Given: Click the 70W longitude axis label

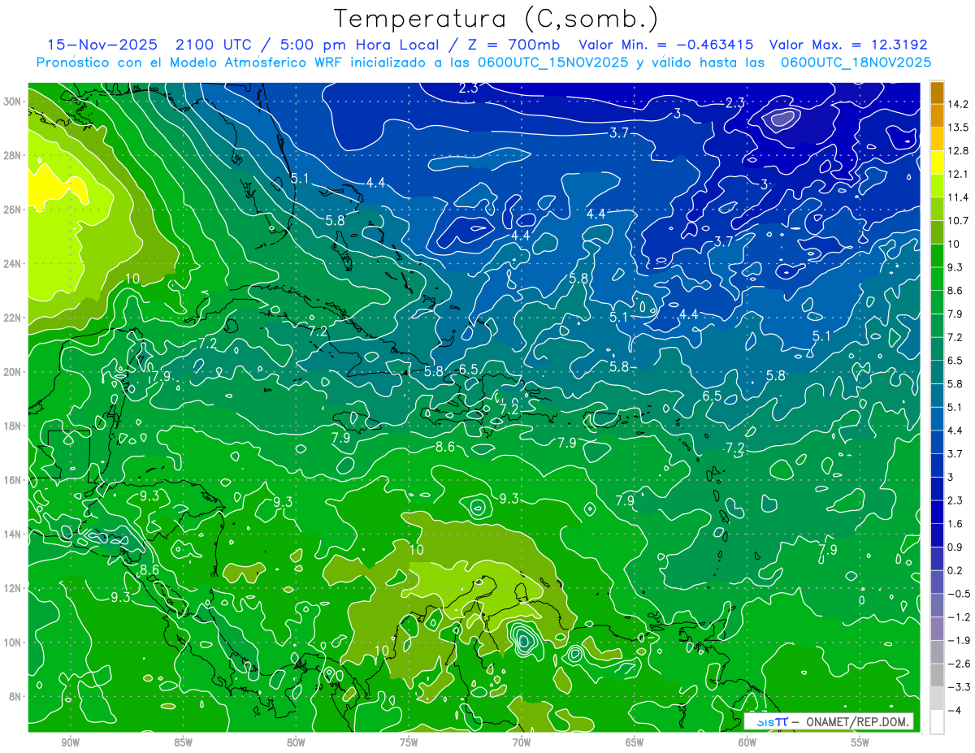Looking at the screenshot, I should [522, 742].
